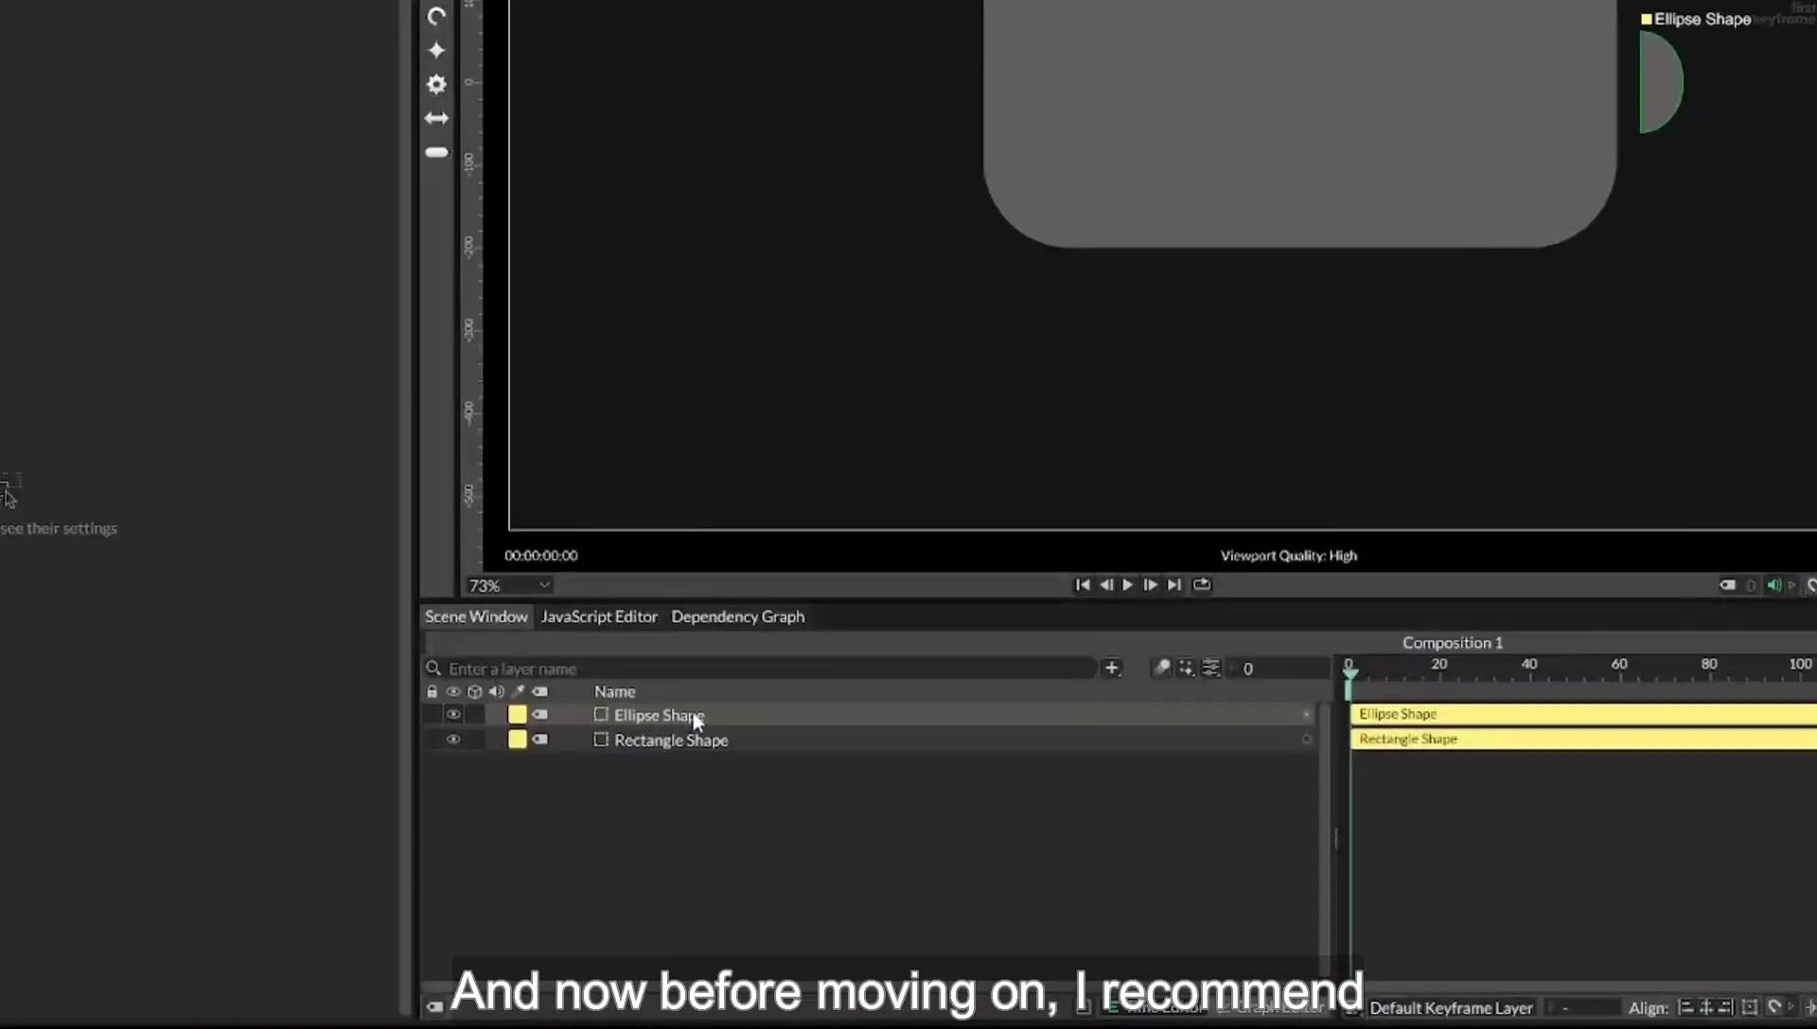Click the frame number field showing 0

click(x=1278, y=669)
